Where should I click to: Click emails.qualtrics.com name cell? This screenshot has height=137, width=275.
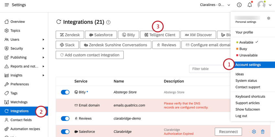129,105
